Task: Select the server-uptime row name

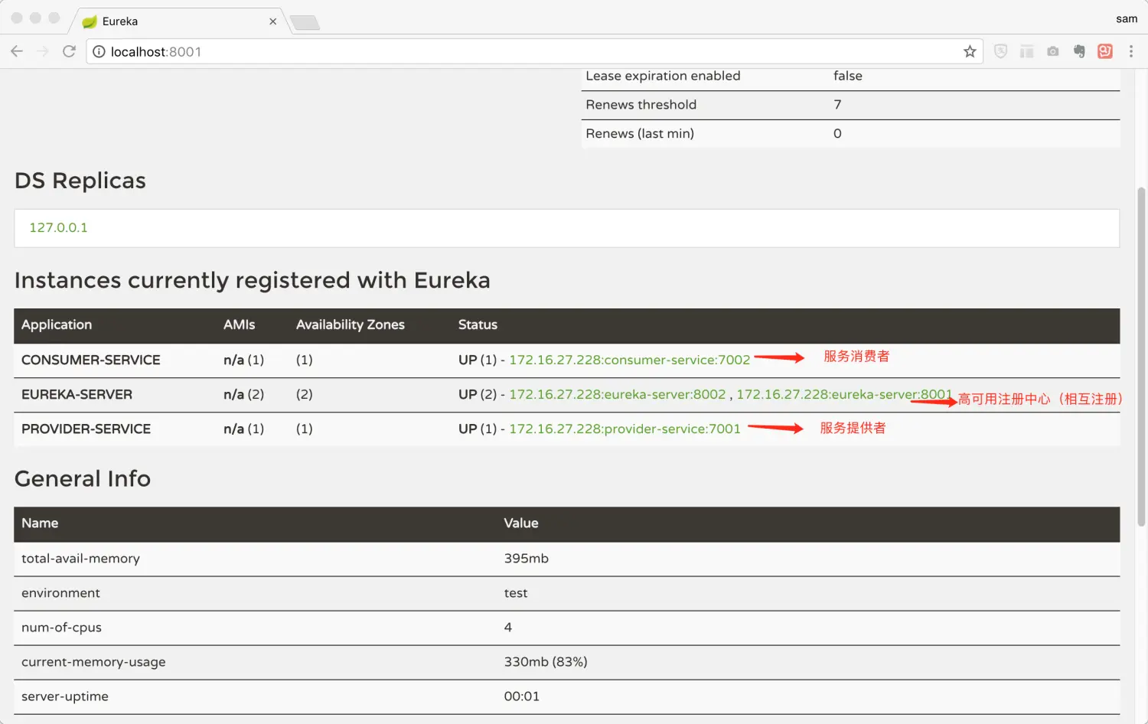Action: (65, 696)
